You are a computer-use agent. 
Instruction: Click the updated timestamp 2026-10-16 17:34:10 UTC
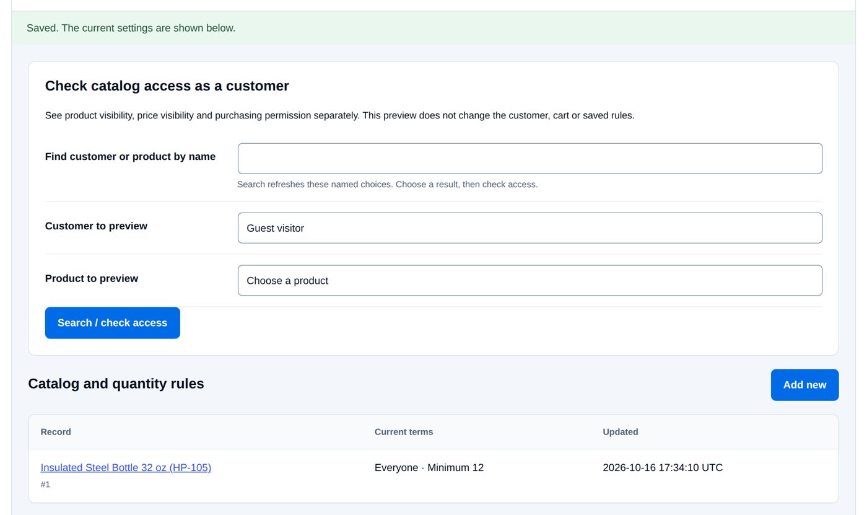tap(663, 468)
